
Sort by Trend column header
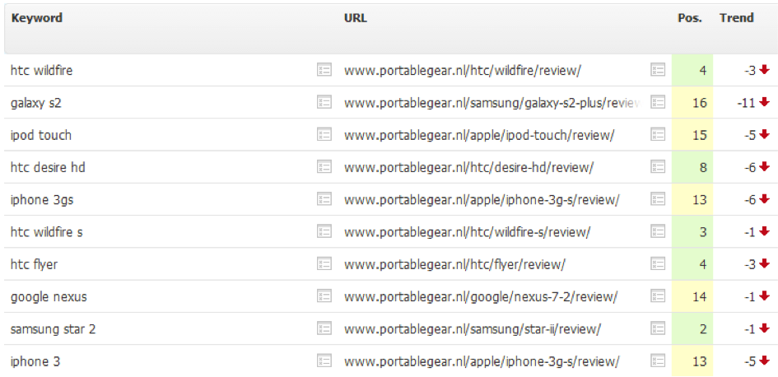click(x=736, y=18)
